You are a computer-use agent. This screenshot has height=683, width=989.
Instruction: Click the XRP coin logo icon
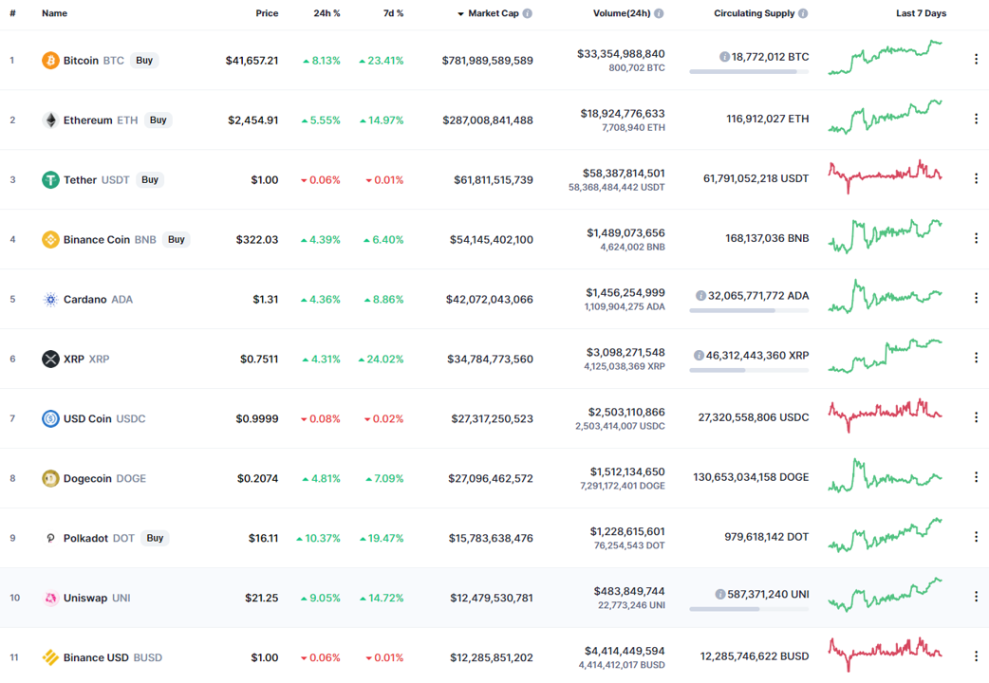50,359
